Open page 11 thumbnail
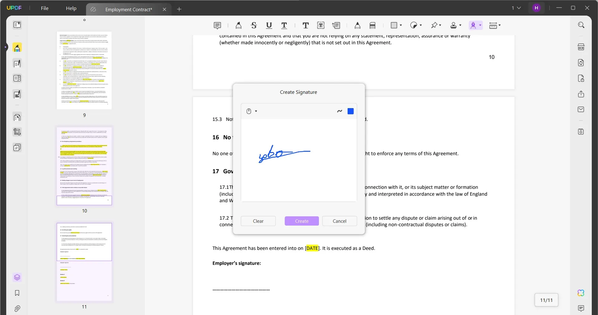The image size is (598, 315). (x=84, y=262)
